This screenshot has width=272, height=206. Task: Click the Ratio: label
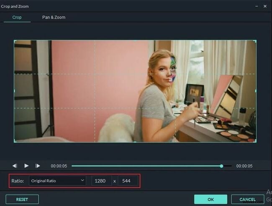tap(18, 181)
